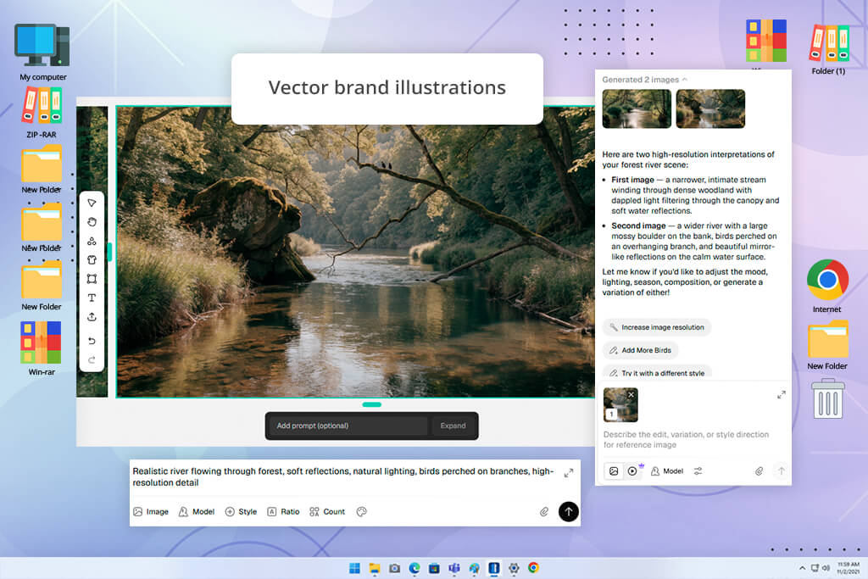The height and width of the screenshot is (579, 868).
Task: Open the color palette icon
Action: tap(361, 511)
